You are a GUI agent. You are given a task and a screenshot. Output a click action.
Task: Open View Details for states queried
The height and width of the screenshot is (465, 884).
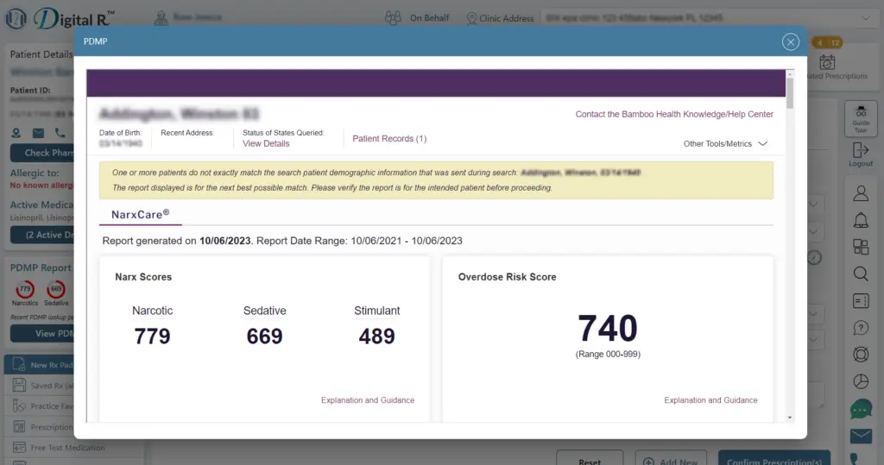click(266, 144)
